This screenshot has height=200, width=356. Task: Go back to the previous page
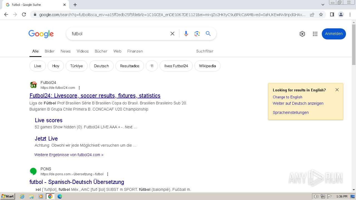point(6,14)
